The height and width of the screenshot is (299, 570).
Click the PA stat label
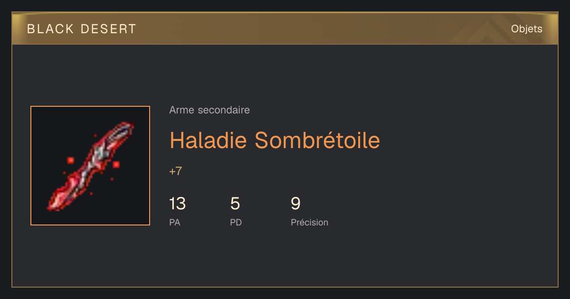(x=174, y=222)
